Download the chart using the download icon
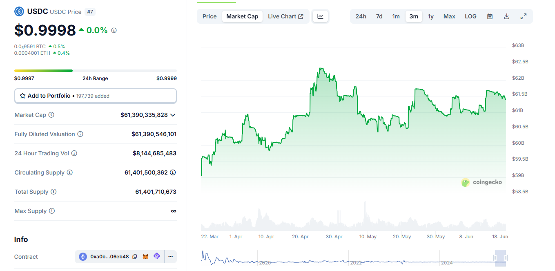Viewport: 555px width, 271px height. [x=506, y=16]
